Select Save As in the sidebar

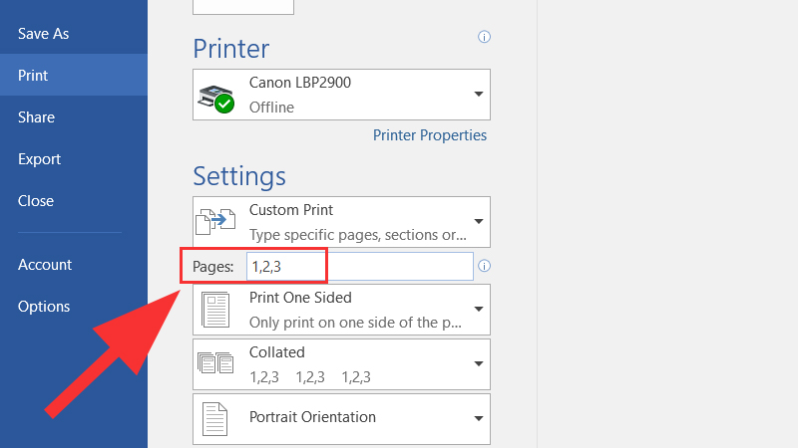[x=43, y=34]
